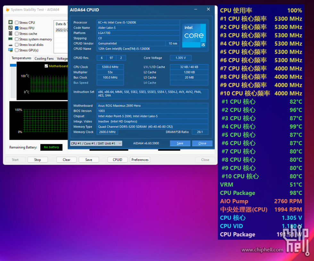Click the CPU 使用率 100% overlay line
The width and height of the screenshot is (314, 261).
261,11
